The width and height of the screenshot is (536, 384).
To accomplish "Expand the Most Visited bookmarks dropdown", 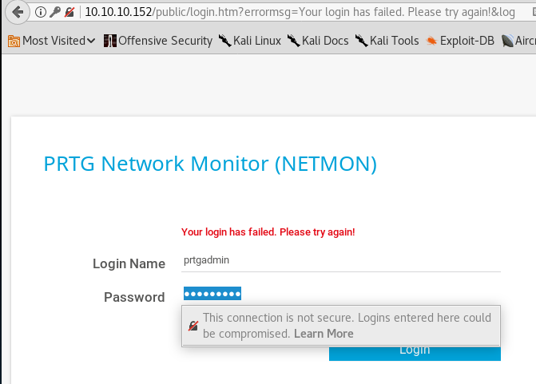I will coord(52,41).
